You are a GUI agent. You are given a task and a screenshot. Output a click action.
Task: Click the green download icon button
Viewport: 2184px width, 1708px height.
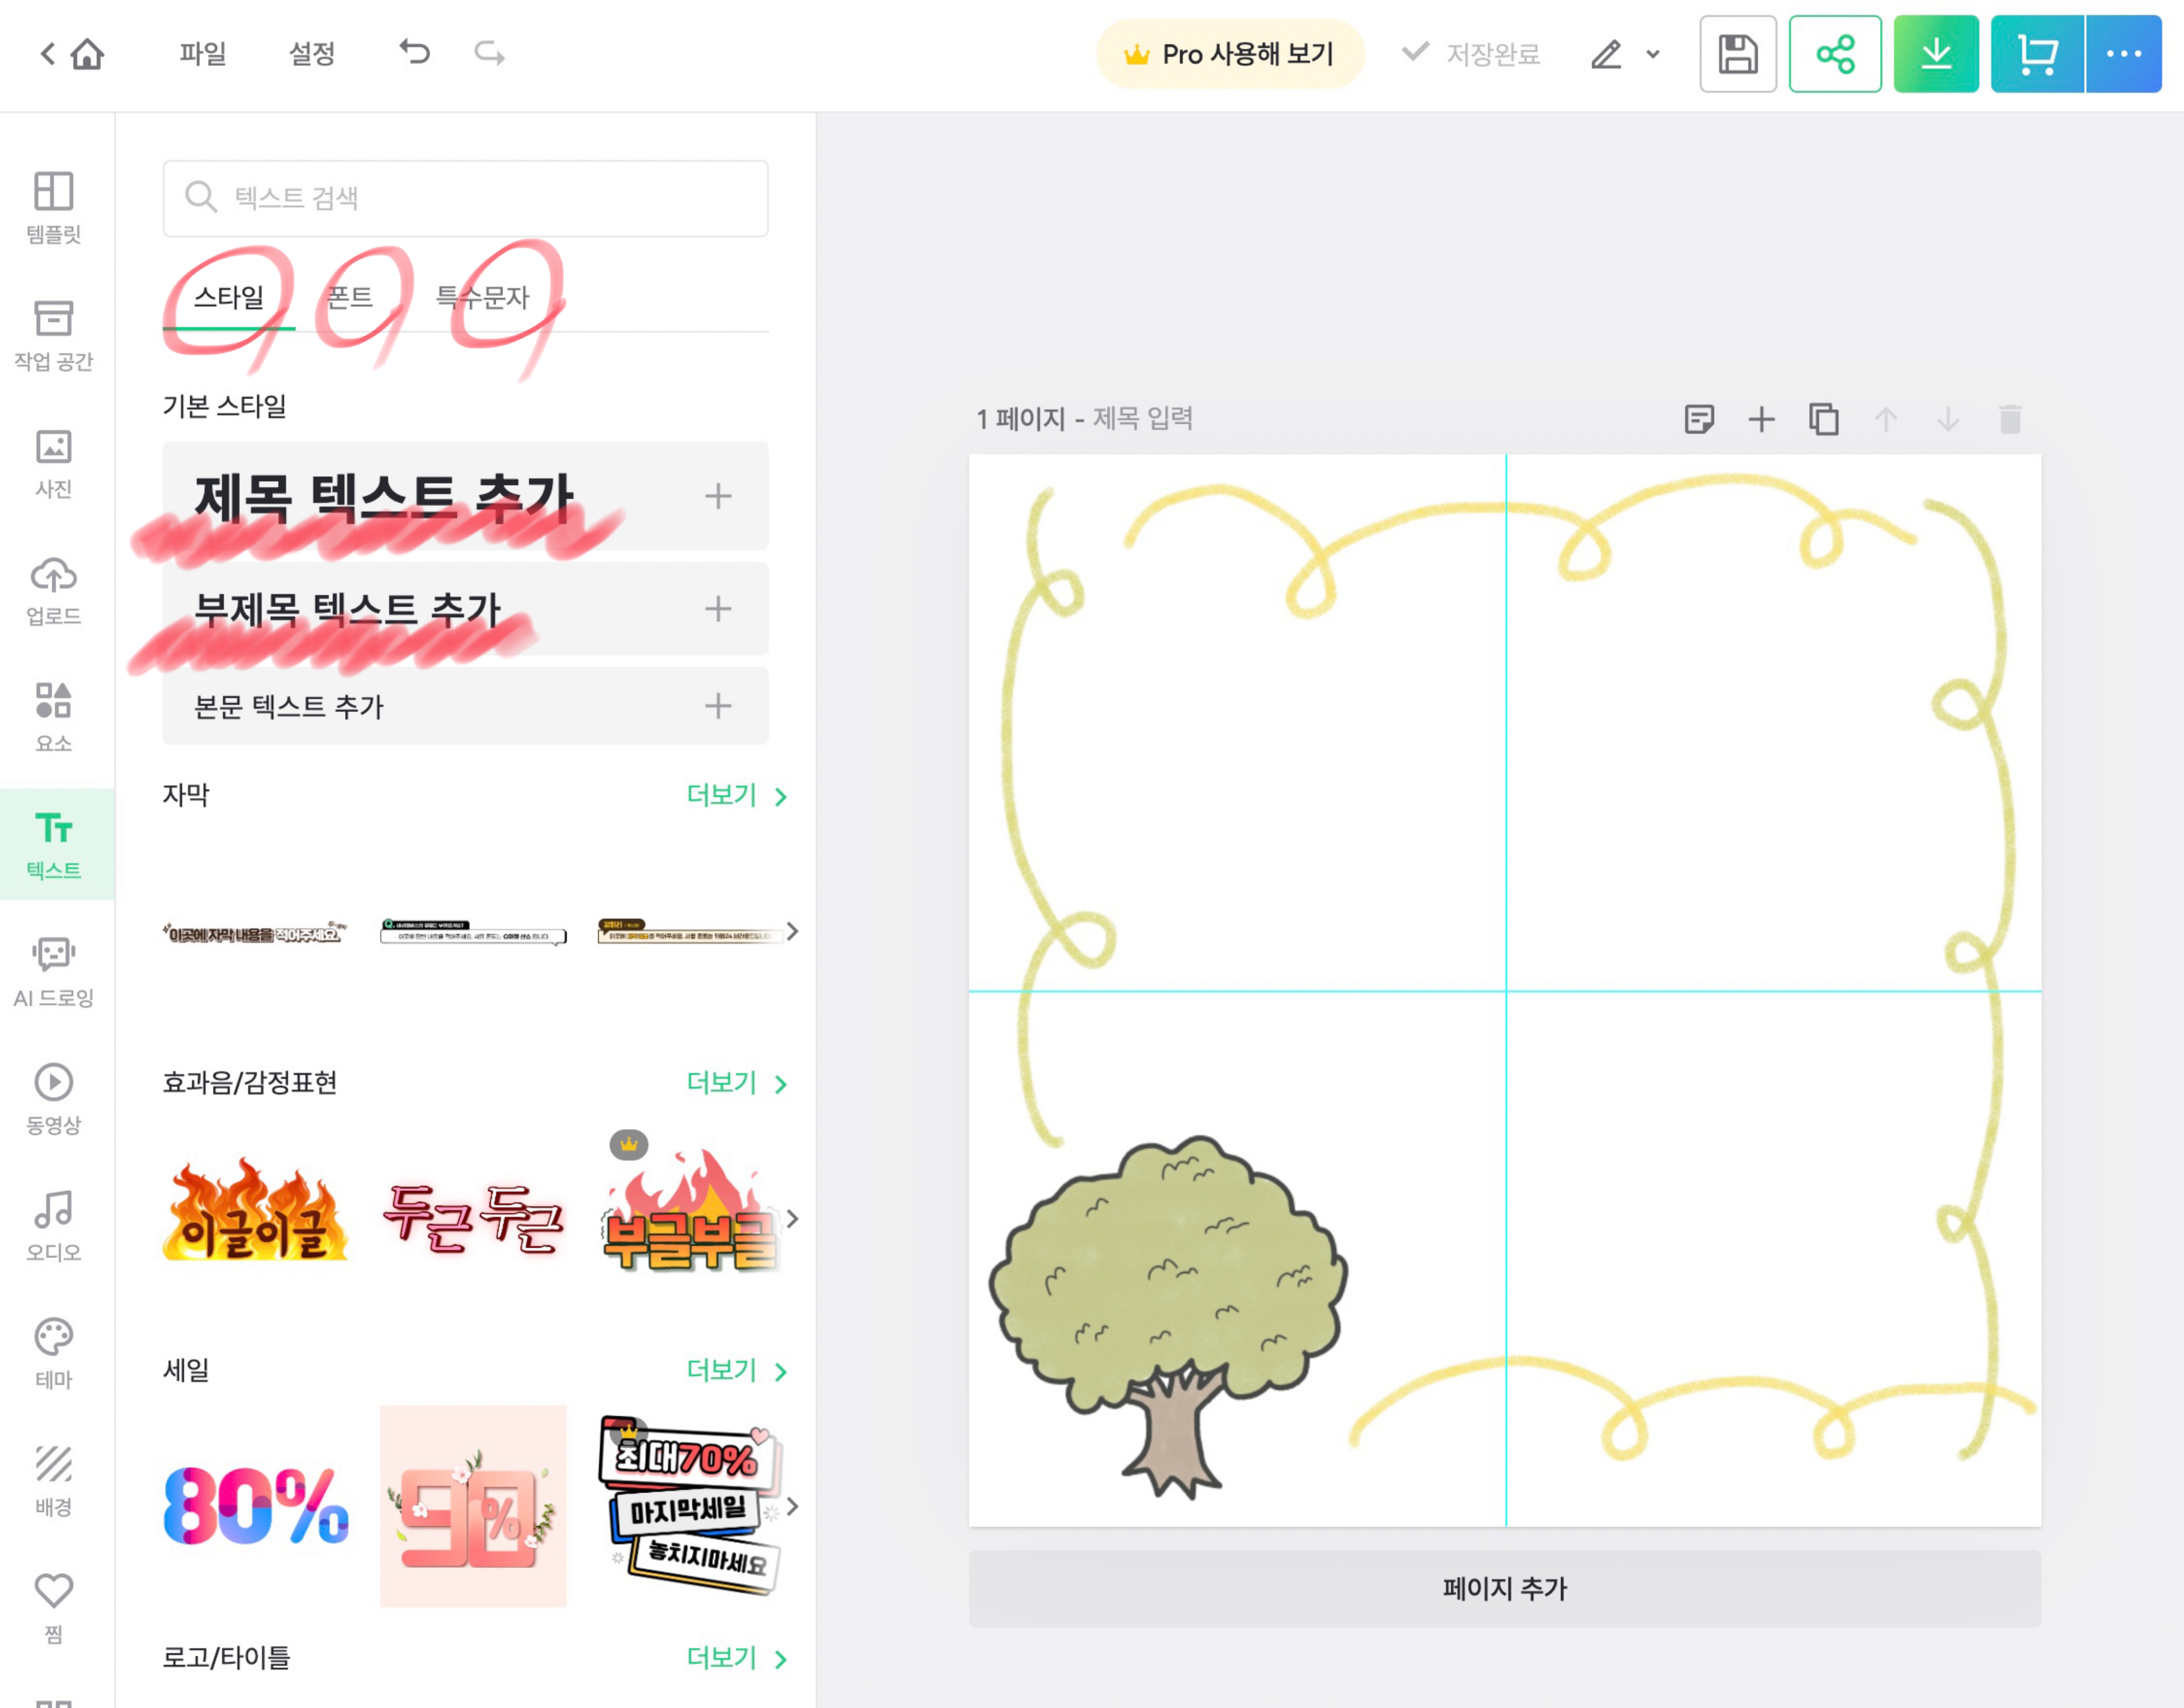[x=1935, y=54]
